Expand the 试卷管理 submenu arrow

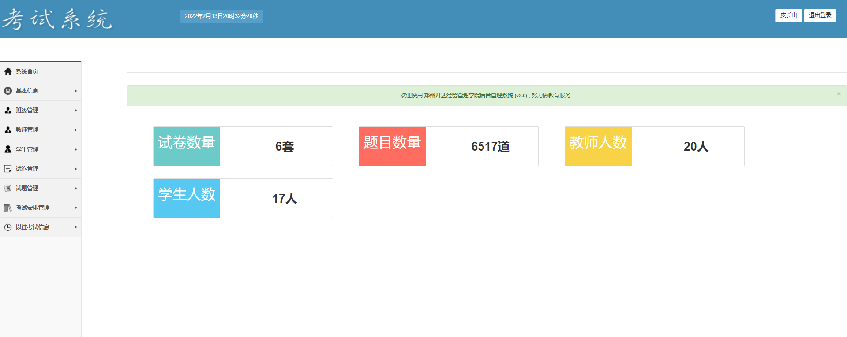(75, 169)
